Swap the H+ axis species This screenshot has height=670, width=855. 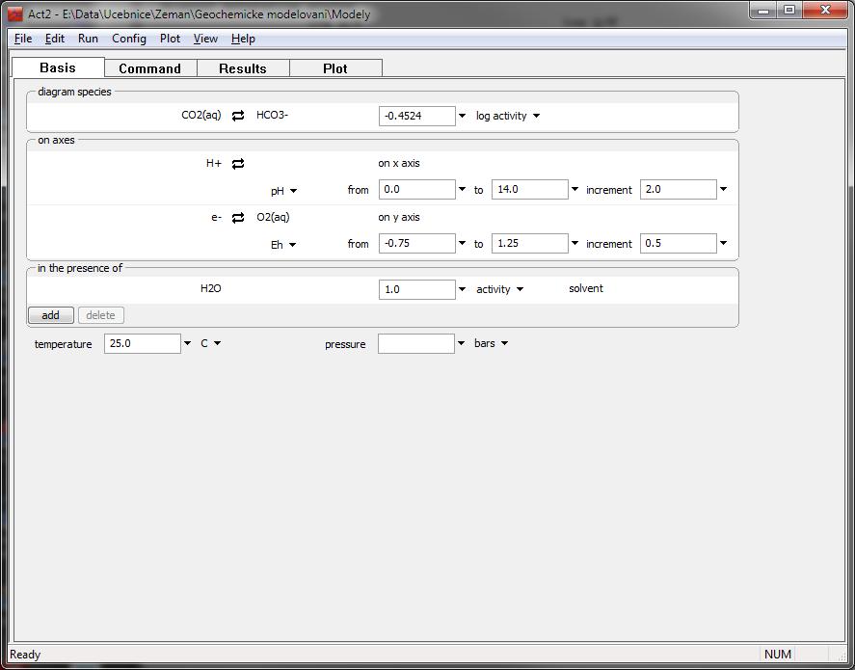point(238,164)
